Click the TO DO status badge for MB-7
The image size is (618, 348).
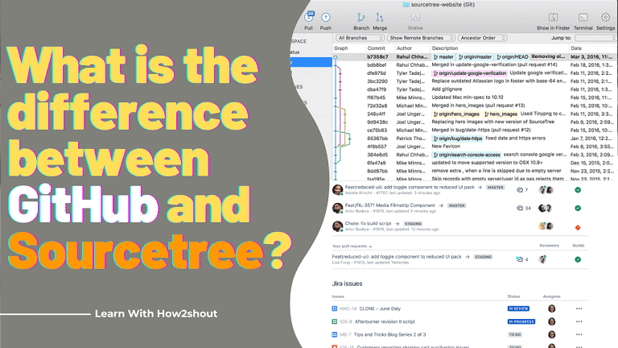point(515,334)
